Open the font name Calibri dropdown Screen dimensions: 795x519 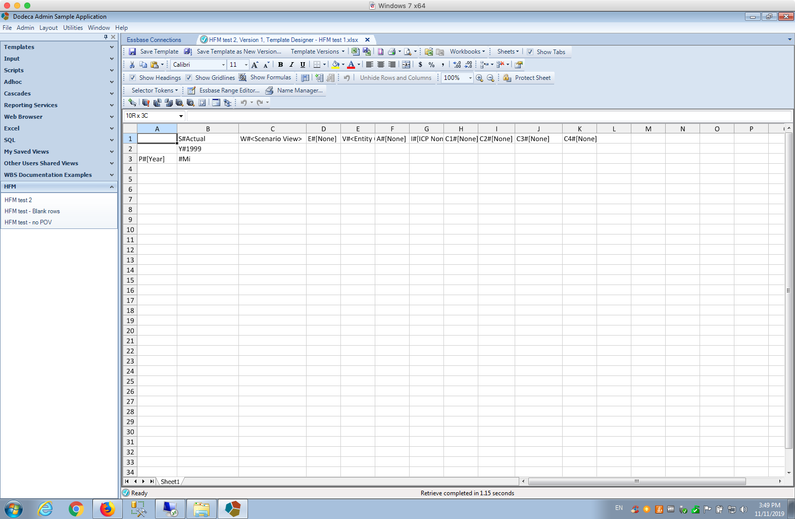click(x=223, y=65)
